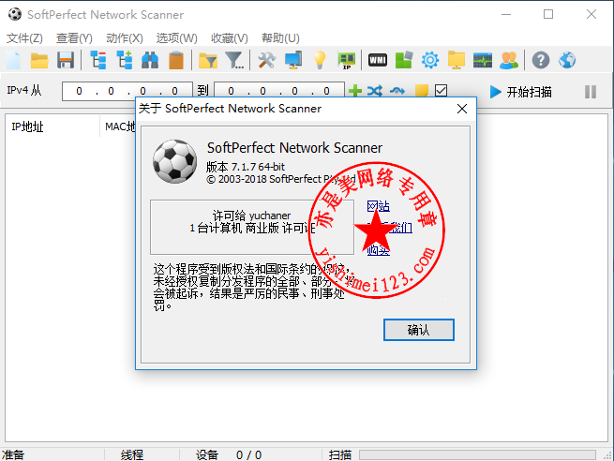Click the IPv4 end address input field
614x461 pixels.
pos(279,91)
